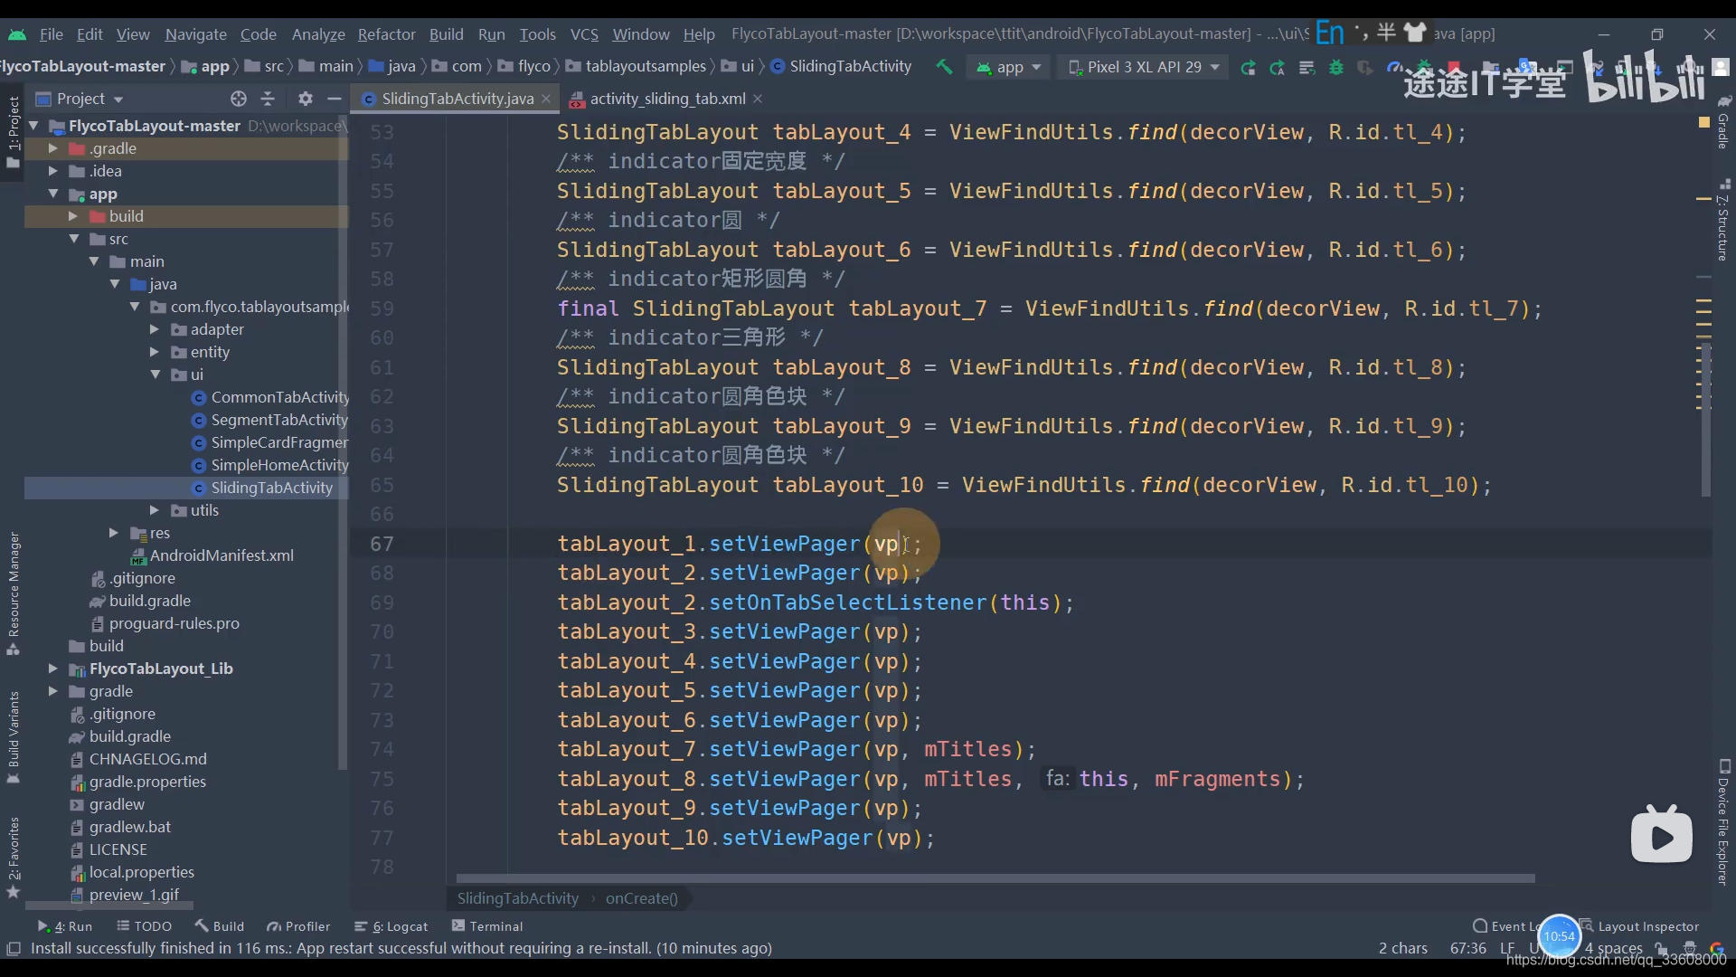The height and width of the screenshot is (977, 1736).
Task: Click the Apply Code Changes icon
Action: point(1278,68)
